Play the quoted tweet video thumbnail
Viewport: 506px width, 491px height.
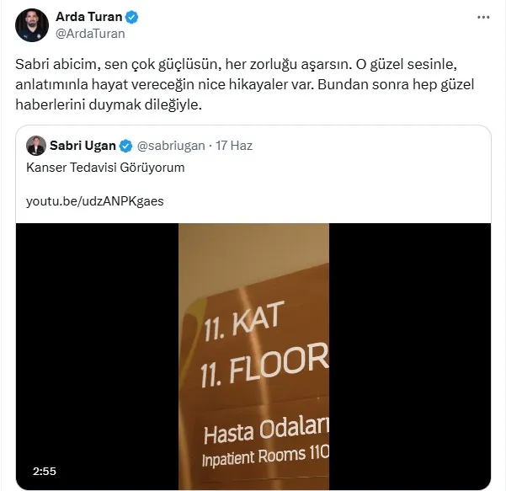[x=253, y=356]
